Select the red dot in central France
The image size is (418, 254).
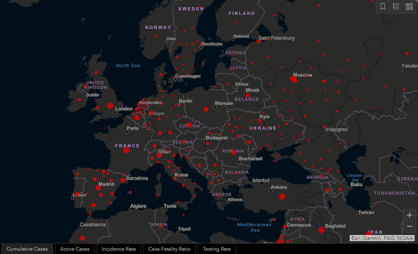point(126,150)
